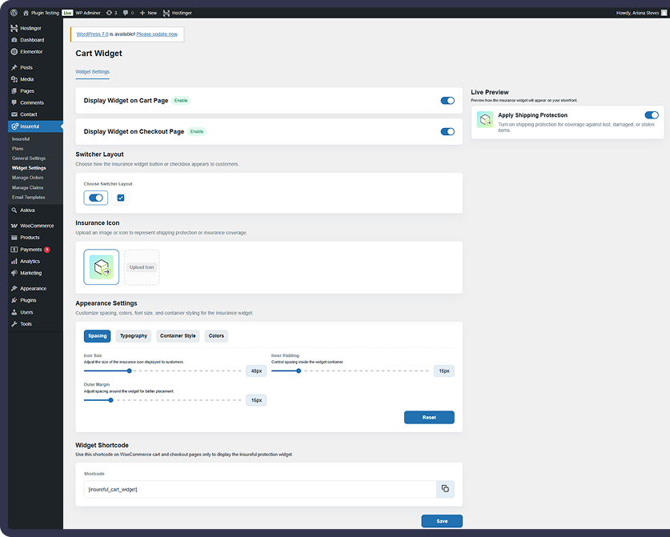The image size is (670, 537).
Task: Click the Insureful shield icon in sidebar
Action: click(15, 126)
